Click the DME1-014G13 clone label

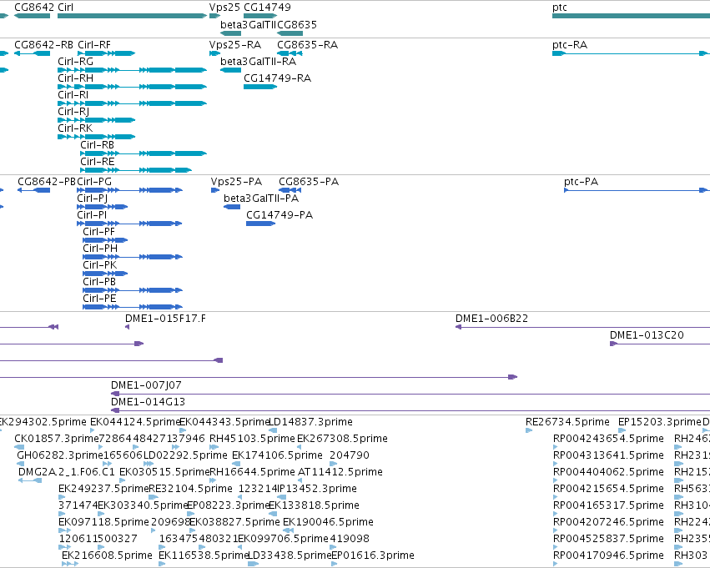pos(148,402)
